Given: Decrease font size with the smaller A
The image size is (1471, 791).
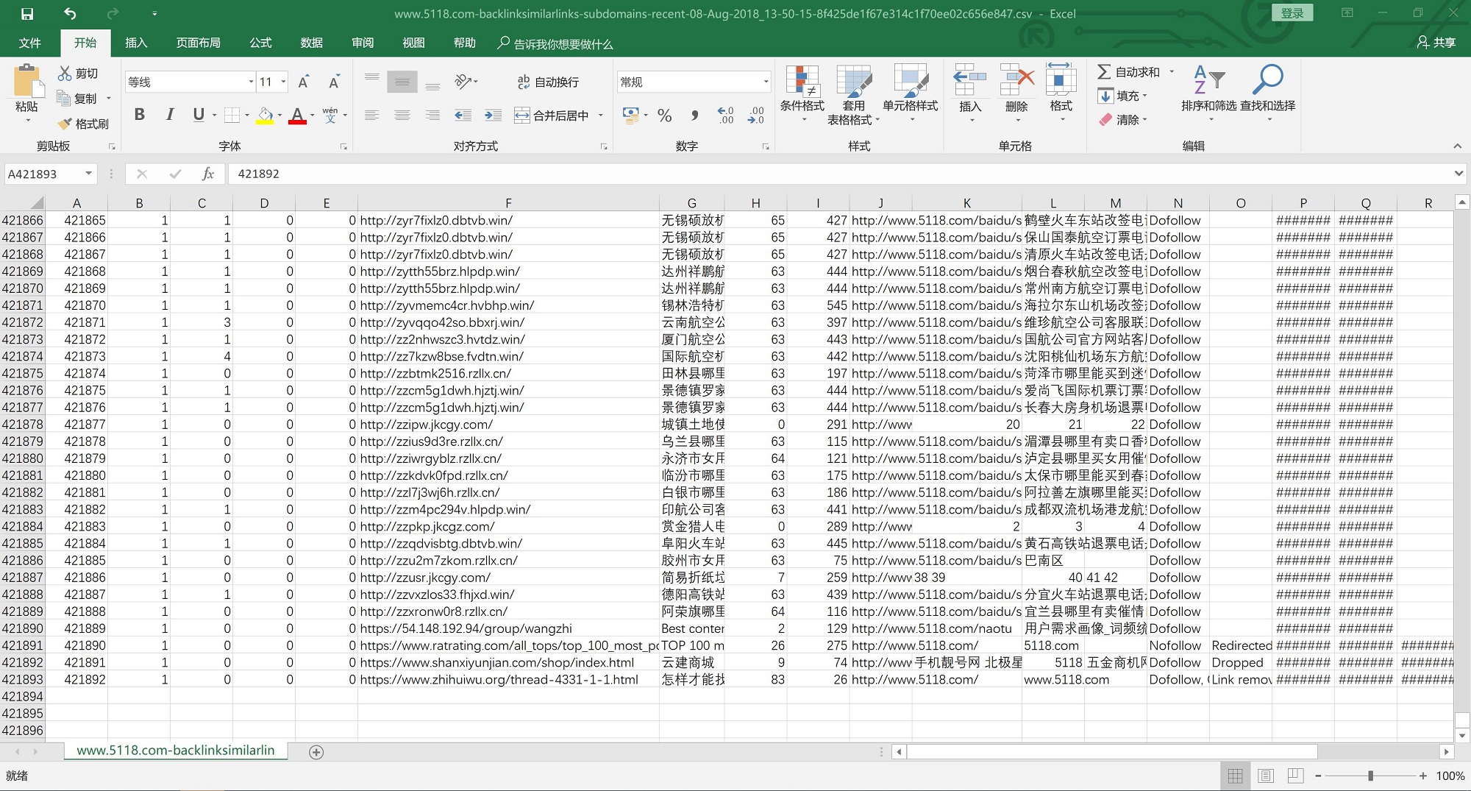Looking at the screenshot, I should pyautogui.click(x=334, y=82).
